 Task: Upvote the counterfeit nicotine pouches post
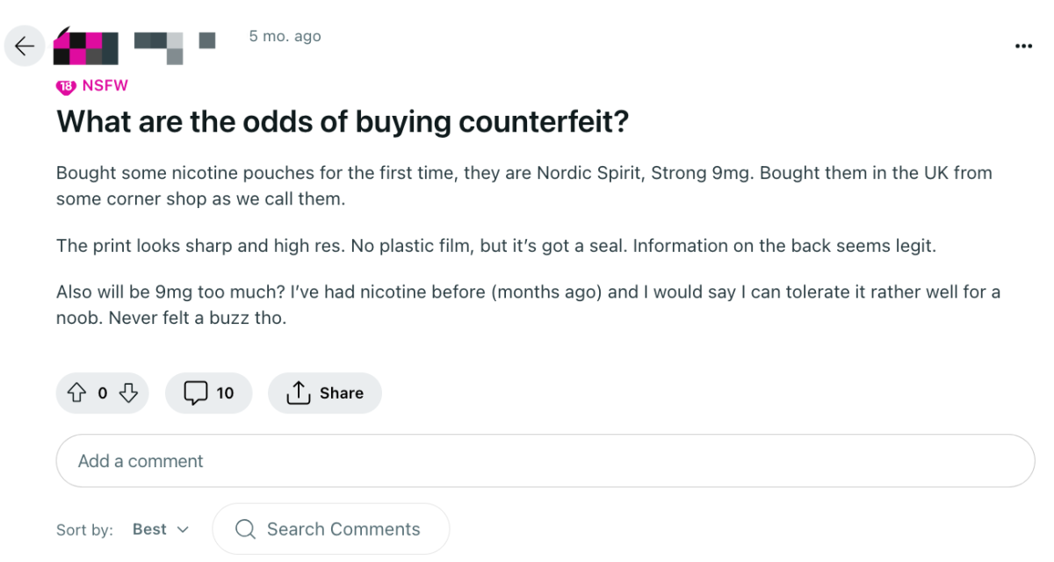76,393
